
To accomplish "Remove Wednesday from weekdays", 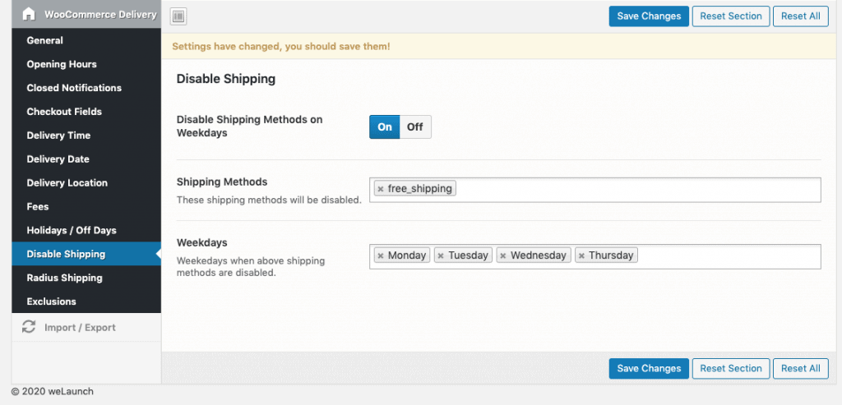I will [502, 255].
